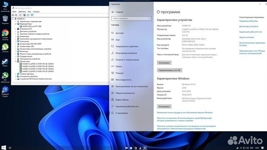Open 'Диспетчер устройств' related link
Viewport: 267px width, 150px height.
point(248,27)
